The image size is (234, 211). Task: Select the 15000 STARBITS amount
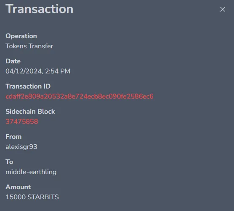(32, 197)
